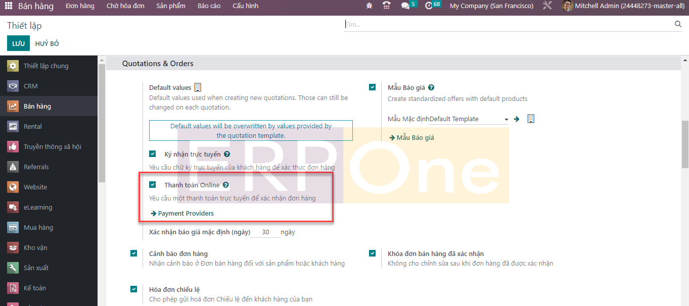The height and width of the screenshot is (306, 689).
Task: Disable the Cảnh báo đơn hàng checkbox
Action: click(x=133, y=253)
